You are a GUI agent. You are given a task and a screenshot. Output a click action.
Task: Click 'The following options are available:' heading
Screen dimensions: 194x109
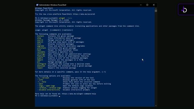pos(53,76)
